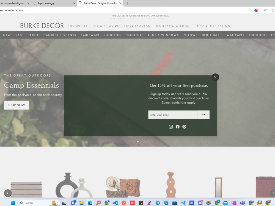
Task: Click the Enter your email field
Action: tap(173, 115)
